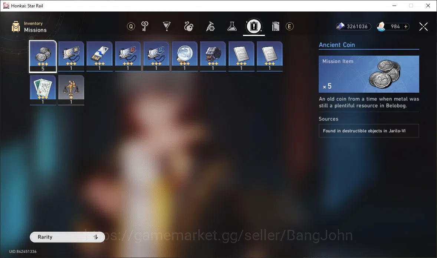Select the crystal snow globe item
The width and height of the screenshot is (437, 258).
pyautogui.click(x=184, y=56)
